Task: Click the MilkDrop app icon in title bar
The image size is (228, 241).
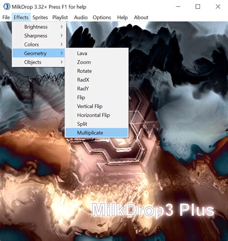Action: pos(7,7)
